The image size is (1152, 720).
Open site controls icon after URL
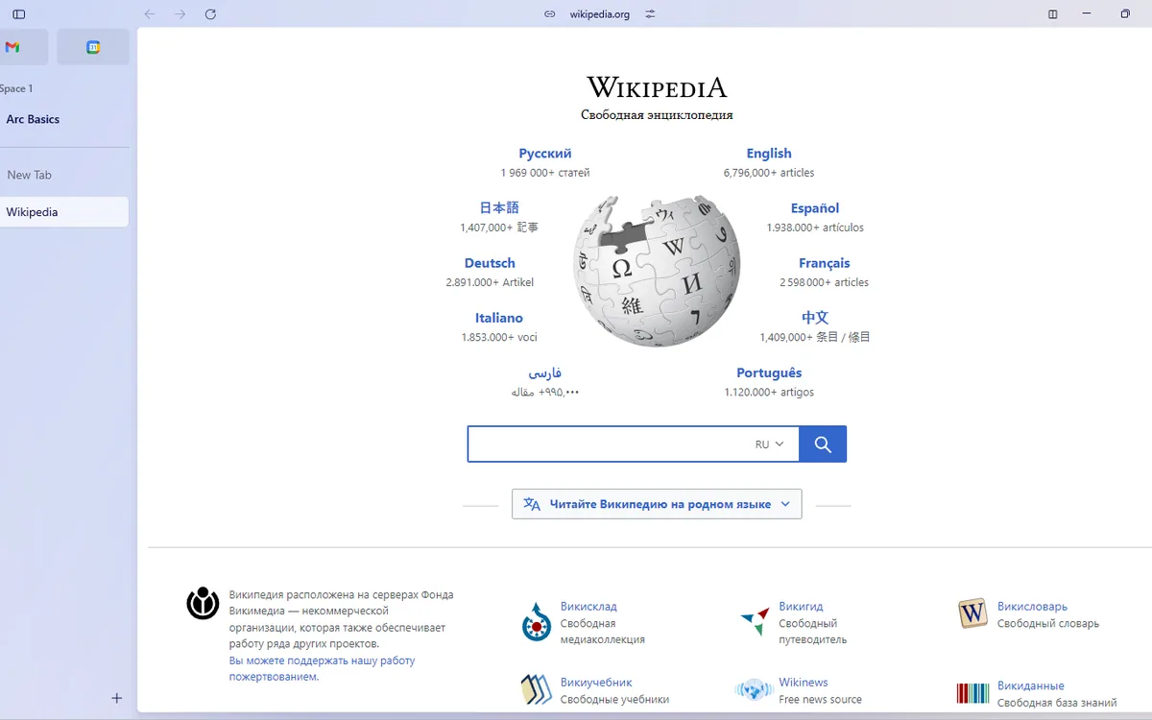click(650, 14)
